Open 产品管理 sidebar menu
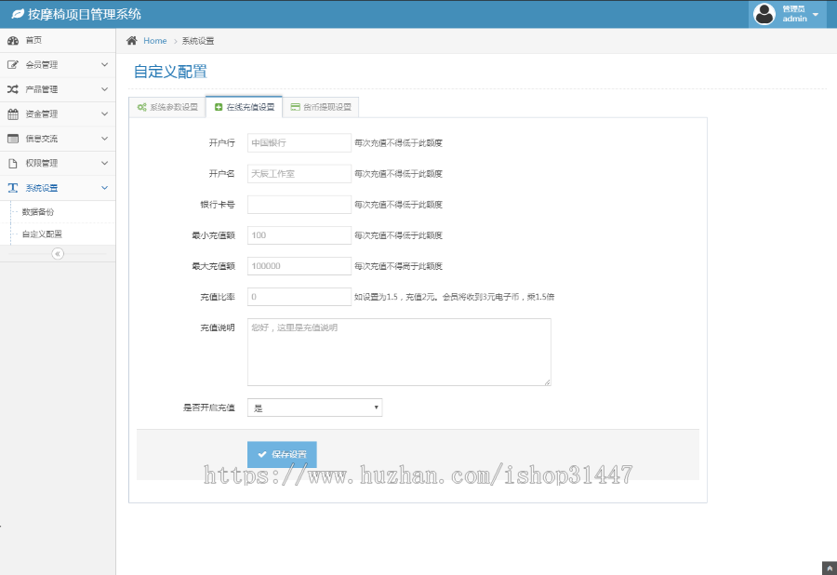 point(58,89)
